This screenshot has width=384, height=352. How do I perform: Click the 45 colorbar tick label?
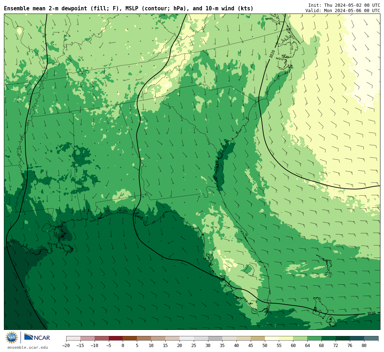[251, 345]
